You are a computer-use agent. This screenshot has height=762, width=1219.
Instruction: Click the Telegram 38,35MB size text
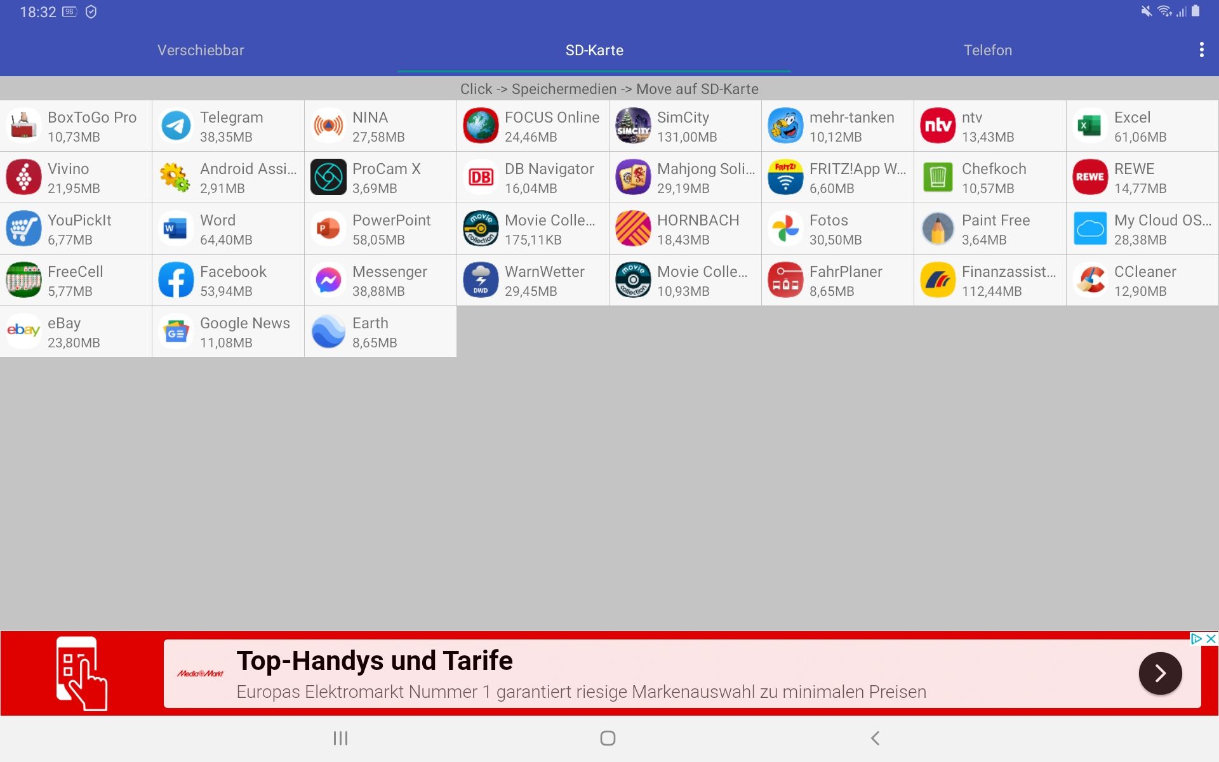click(x=226, y=137)
